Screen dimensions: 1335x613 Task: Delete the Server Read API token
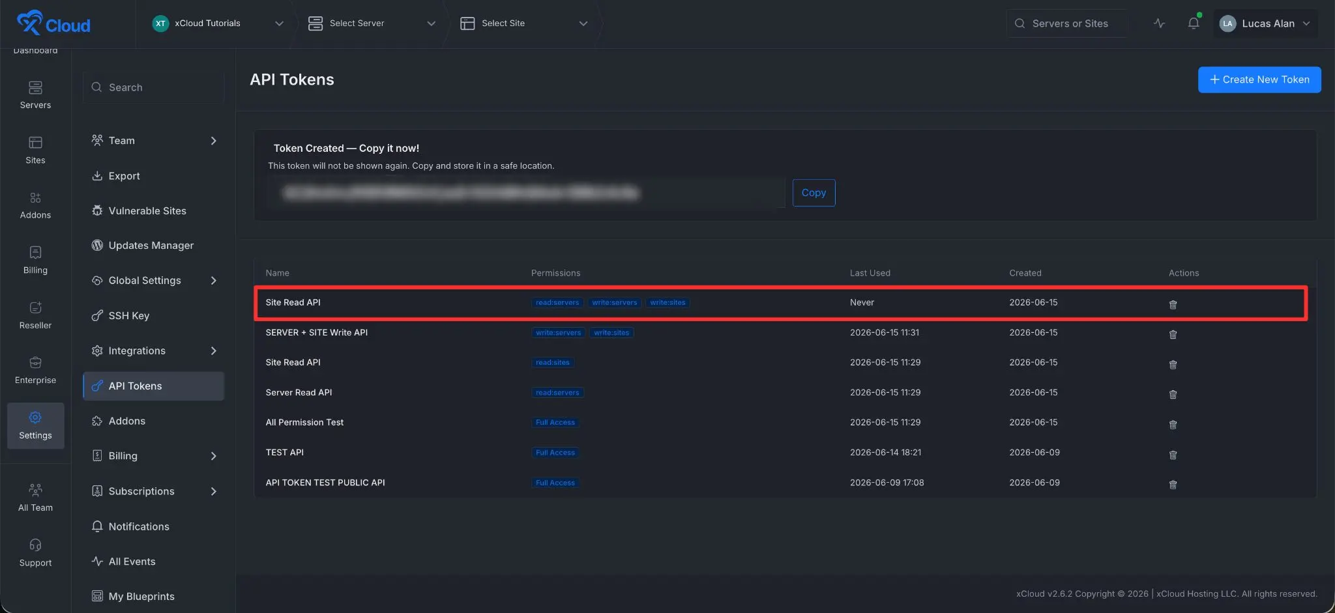[1173, 394]
